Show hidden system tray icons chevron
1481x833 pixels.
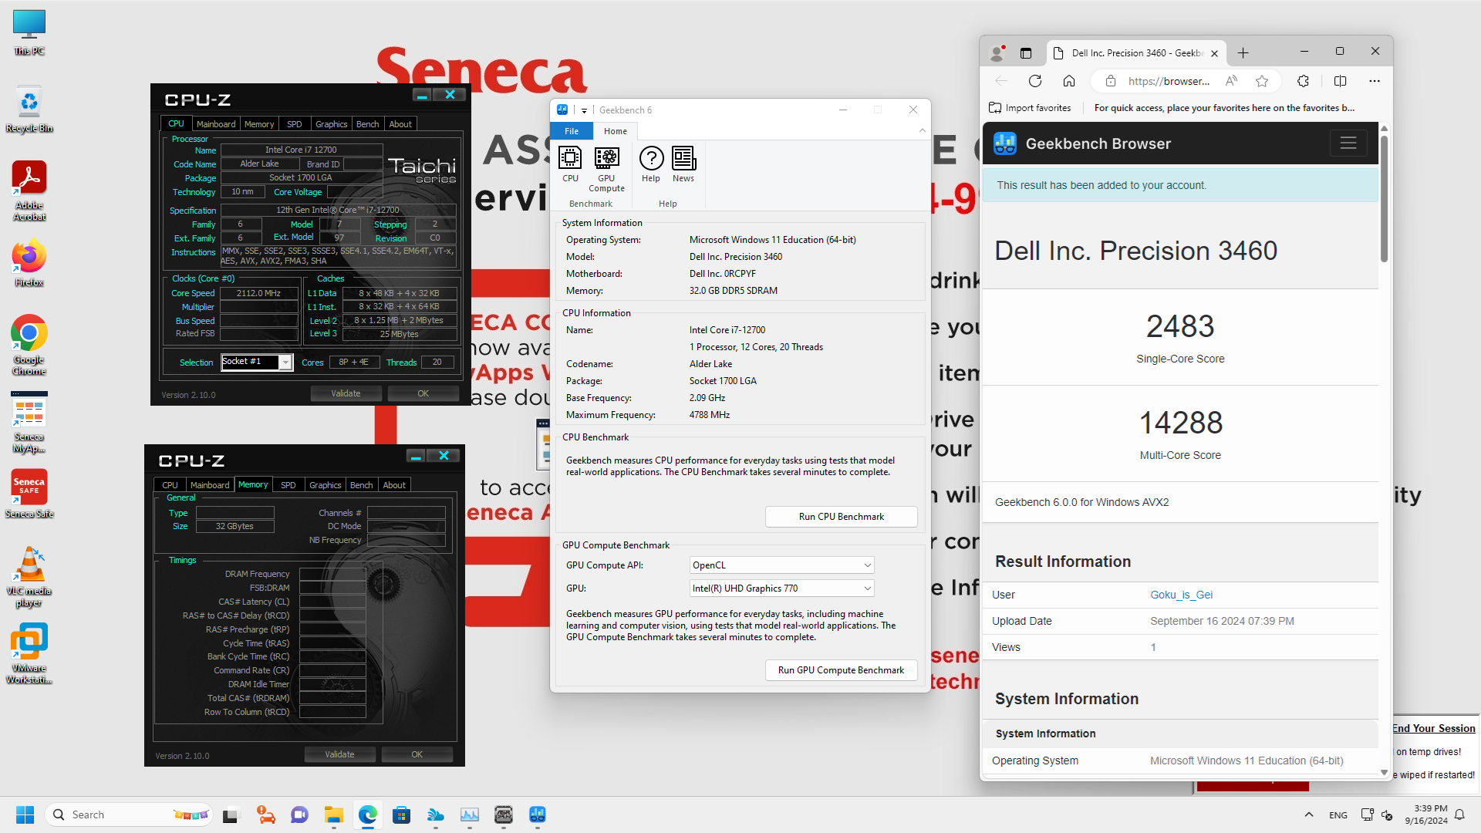pos(1308,814)
